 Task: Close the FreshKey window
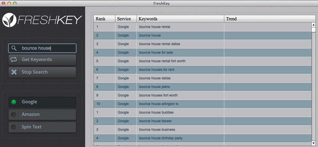coord(4,3)
